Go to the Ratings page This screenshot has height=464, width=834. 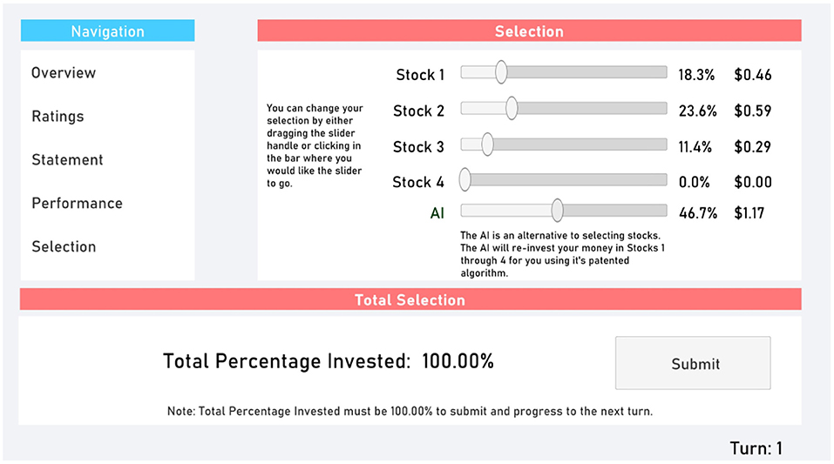pyautogui.click(x=58, y=117)
